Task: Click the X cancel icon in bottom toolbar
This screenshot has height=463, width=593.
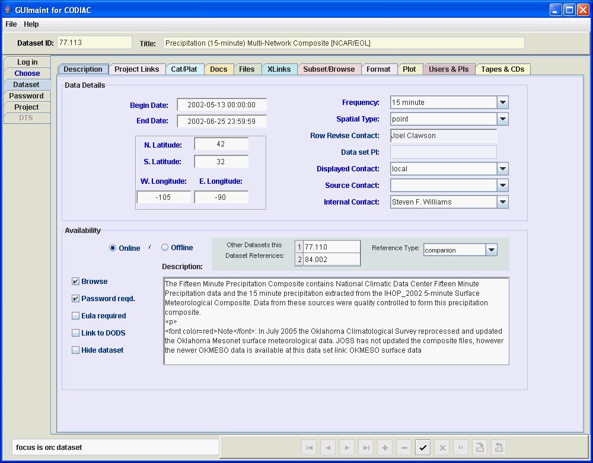Action: pos(442,448)
